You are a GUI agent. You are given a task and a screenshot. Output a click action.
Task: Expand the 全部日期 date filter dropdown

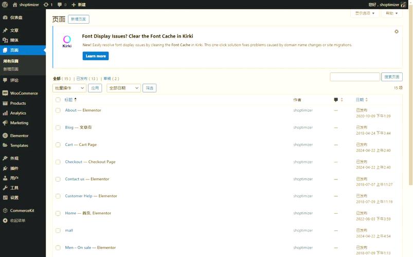click(x=123, y=88)
